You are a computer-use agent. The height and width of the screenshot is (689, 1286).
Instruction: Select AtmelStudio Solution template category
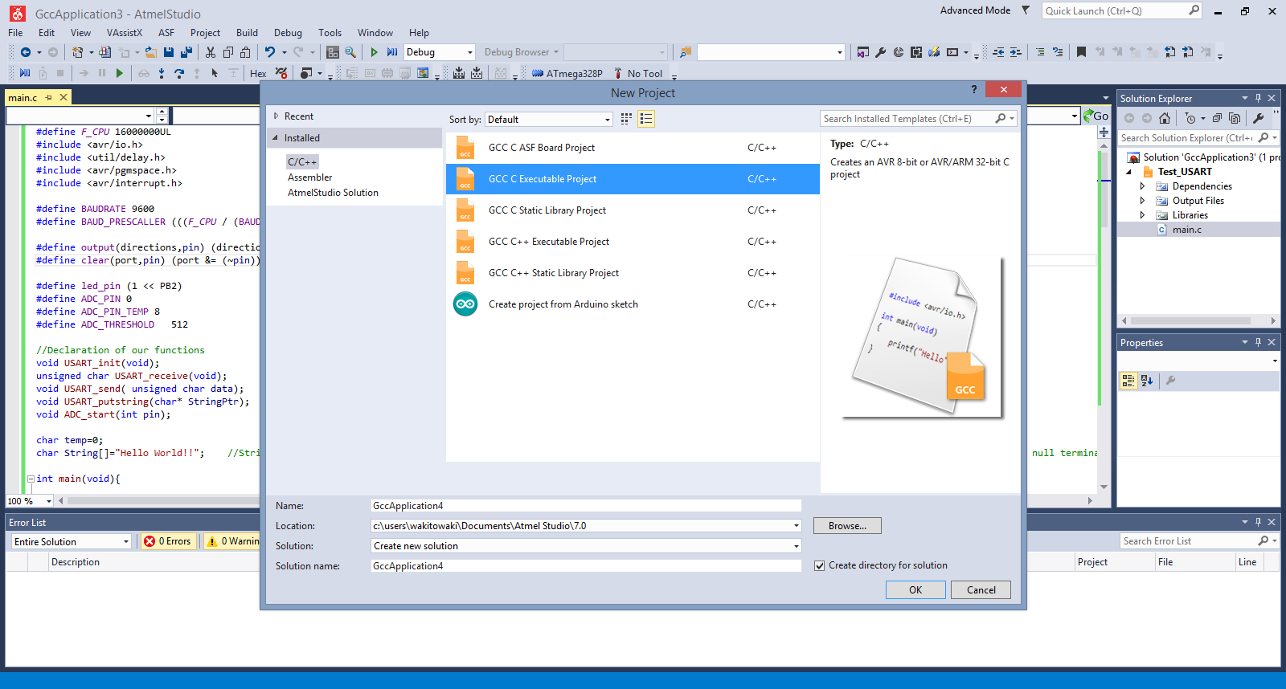pos(333,193)
